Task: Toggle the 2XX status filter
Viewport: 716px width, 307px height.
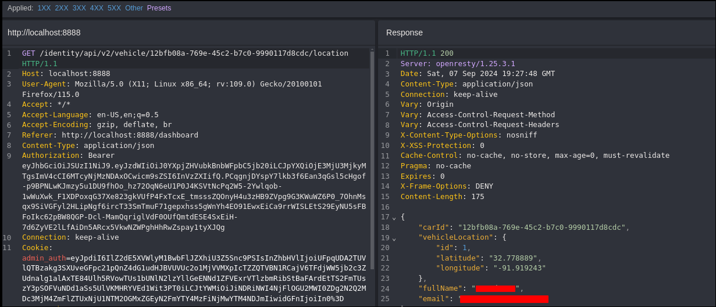Action: click(62, 8)
